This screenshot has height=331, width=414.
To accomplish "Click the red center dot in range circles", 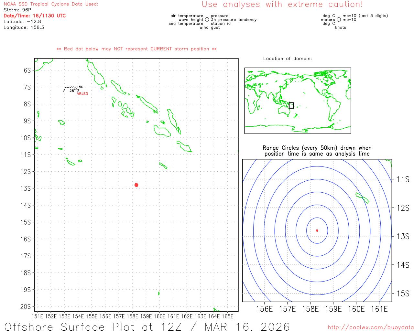I will click(x=317, y=230).
